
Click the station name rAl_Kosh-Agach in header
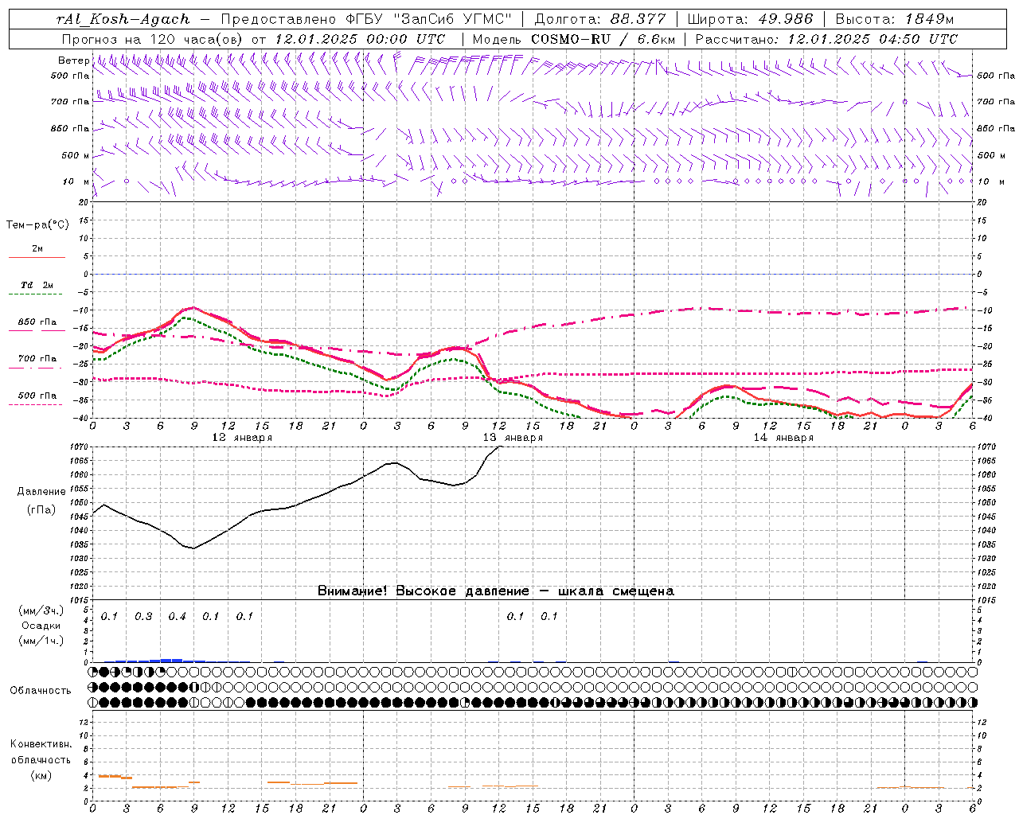pos(123,19)
